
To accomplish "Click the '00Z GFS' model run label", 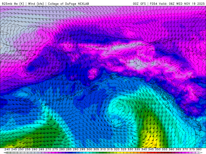I will pos(139,4).
